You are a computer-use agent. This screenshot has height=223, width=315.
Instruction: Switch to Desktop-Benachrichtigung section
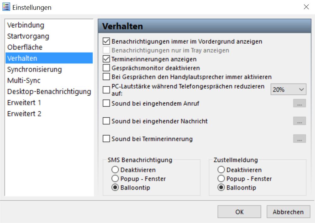49,92
